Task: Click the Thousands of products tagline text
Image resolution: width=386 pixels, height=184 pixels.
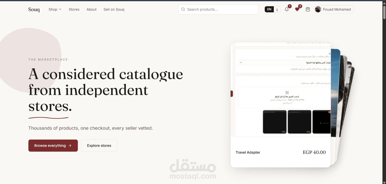Action: (91, 128)
